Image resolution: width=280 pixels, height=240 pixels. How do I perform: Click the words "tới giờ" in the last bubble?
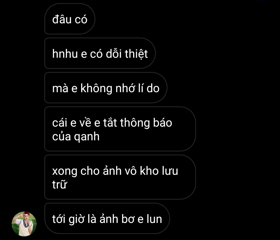[68, 219]
